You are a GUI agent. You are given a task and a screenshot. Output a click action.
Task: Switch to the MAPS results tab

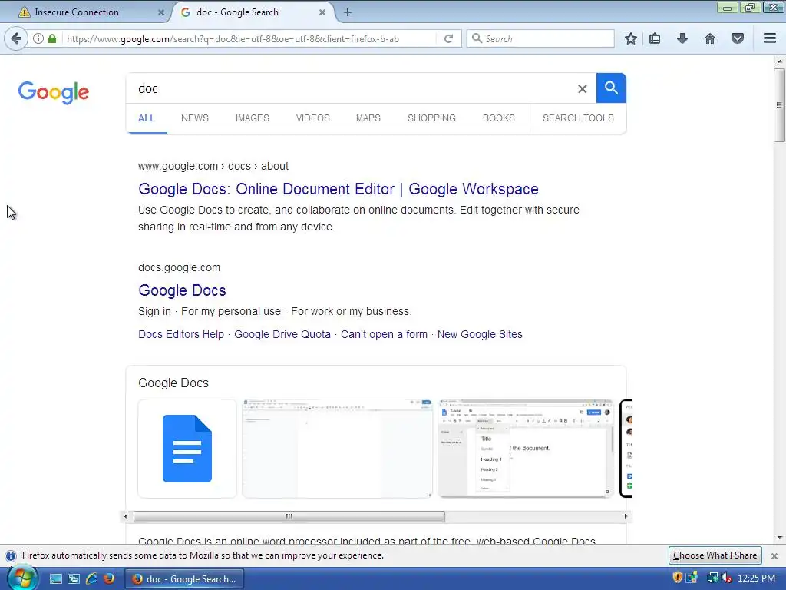coord(368,118)
